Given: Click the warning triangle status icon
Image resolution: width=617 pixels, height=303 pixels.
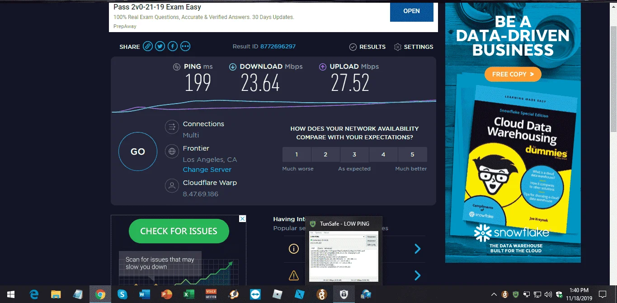Looking at the screenshot, I should pos(294,275).
